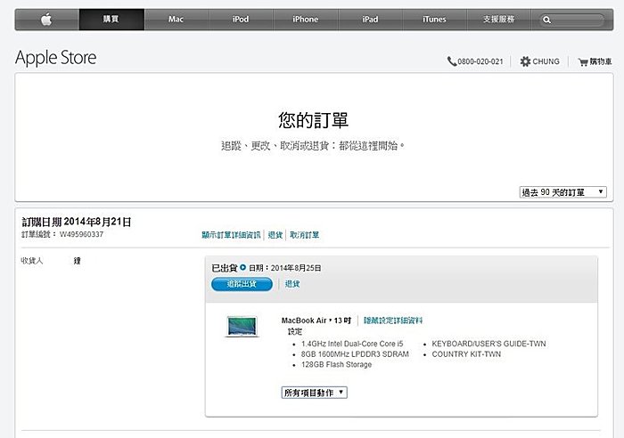Click the 128GB Flash Storage spec
Image resolution: width=624 pixels, height=438 pixels.
coord(337,364)
